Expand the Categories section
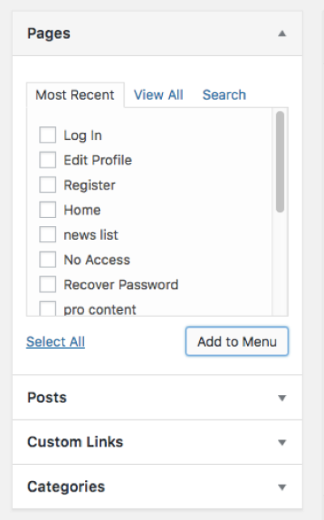Screen dimensions: 324x520 coord(282,487)
